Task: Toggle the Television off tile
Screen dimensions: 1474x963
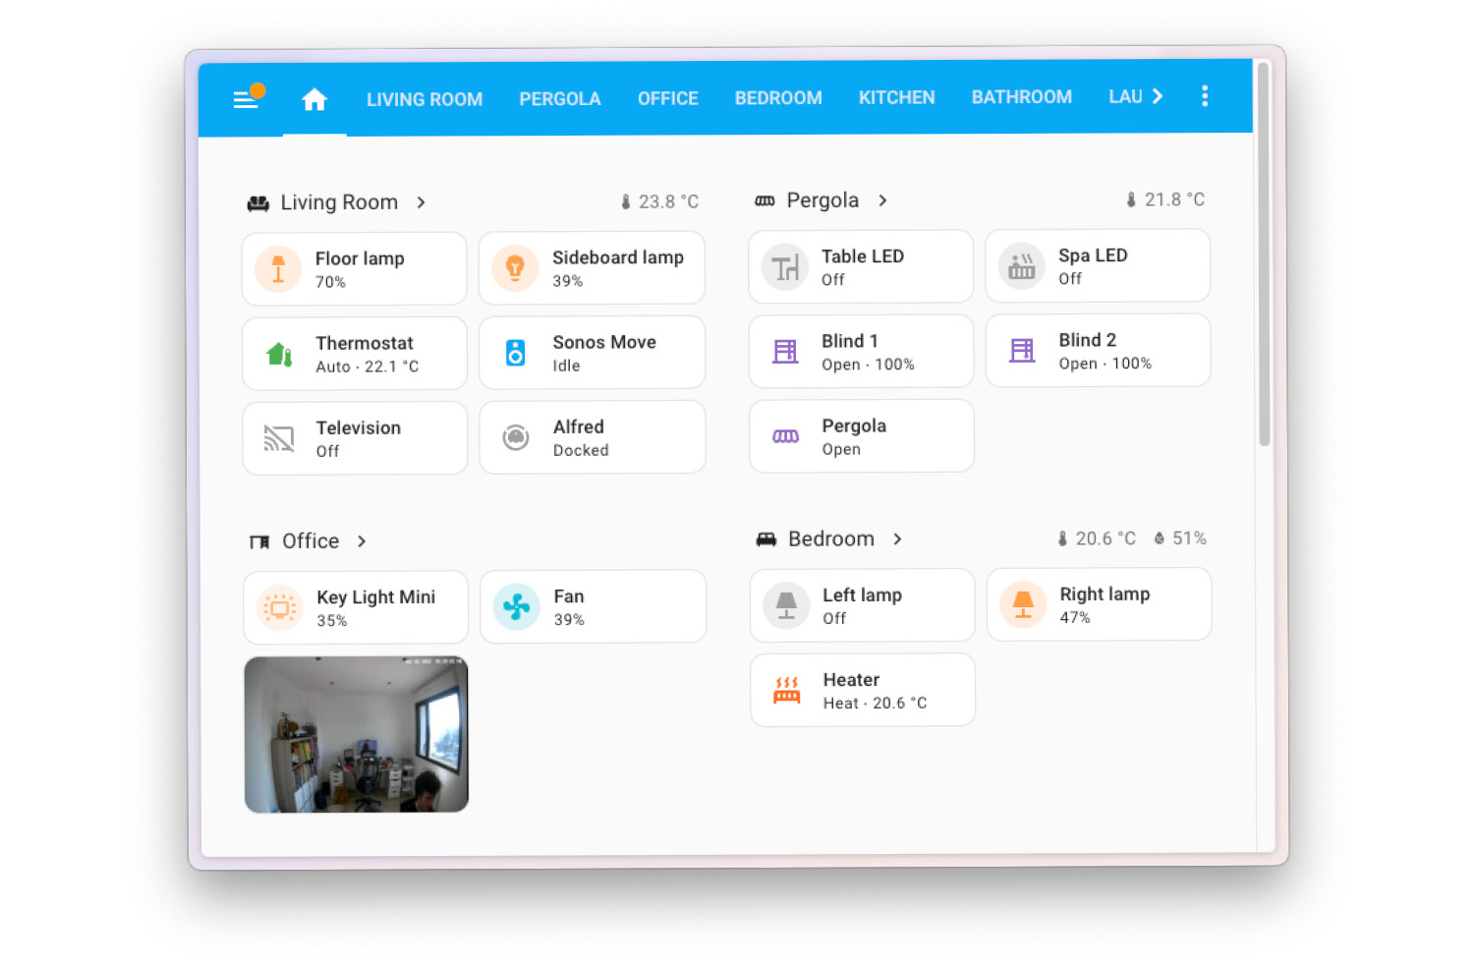Action: (x=354, y=437)
